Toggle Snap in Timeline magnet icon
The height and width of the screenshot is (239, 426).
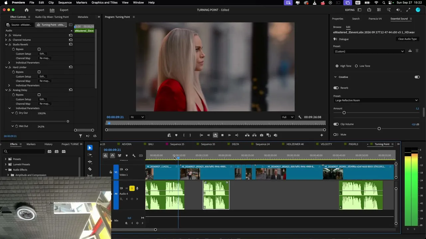pos(112,155)
